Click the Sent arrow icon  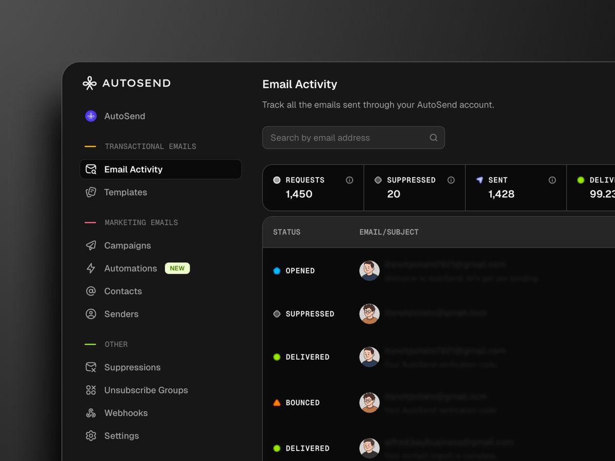(x=480, y=180)
